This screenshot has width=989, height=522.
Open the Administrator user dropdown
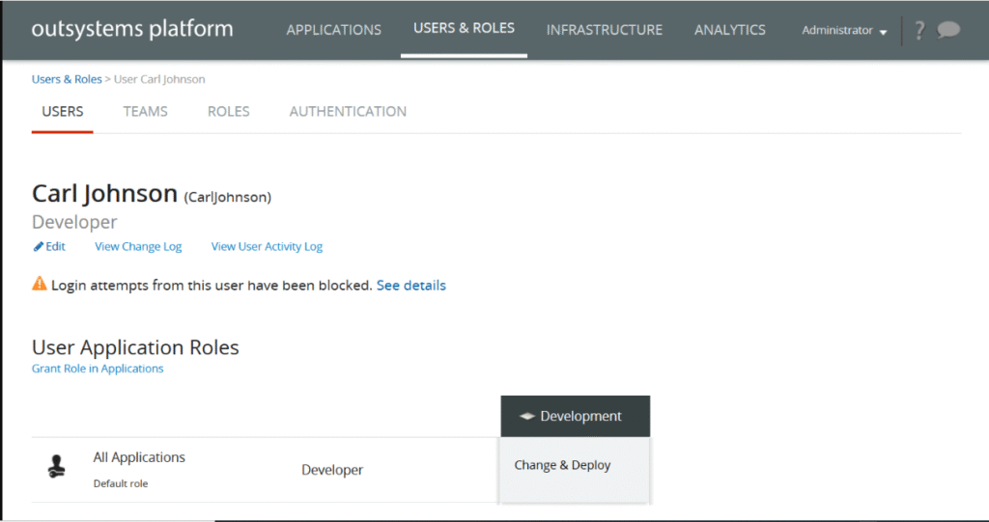point(843,31)
